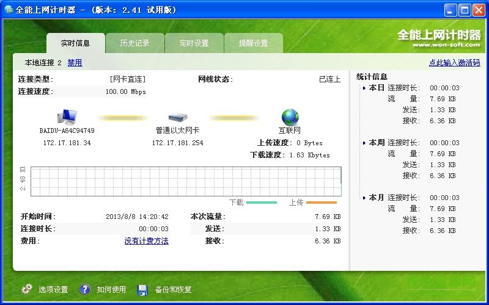The image size is (489, 305).
Task: Open 选项设置 gear icon
Action: pyautogui.click(x=26, y=289)
